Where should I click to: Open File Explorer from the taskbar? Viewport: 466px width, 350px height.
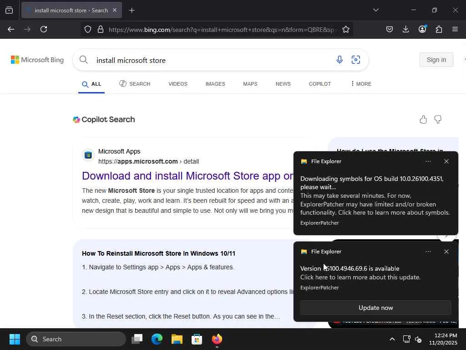pyautogui.click(x=177, y=339)
